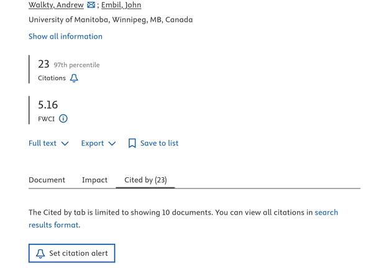Click the citations bell alert icon
The width and height of the screenshot is (389, 268).
(74, 78)
